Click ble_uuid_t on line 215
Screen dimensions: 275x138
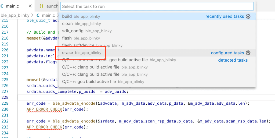click(x=38, y=20)
